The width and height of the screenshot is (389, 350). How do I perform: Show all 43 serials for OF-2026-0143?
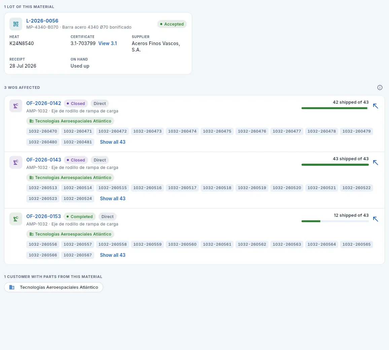tap(113, 199)
